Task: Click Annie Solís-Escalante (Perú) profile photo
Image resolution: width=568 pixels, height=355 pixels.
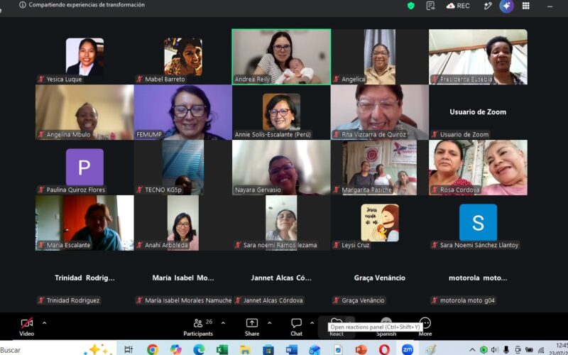Action: 281,112
